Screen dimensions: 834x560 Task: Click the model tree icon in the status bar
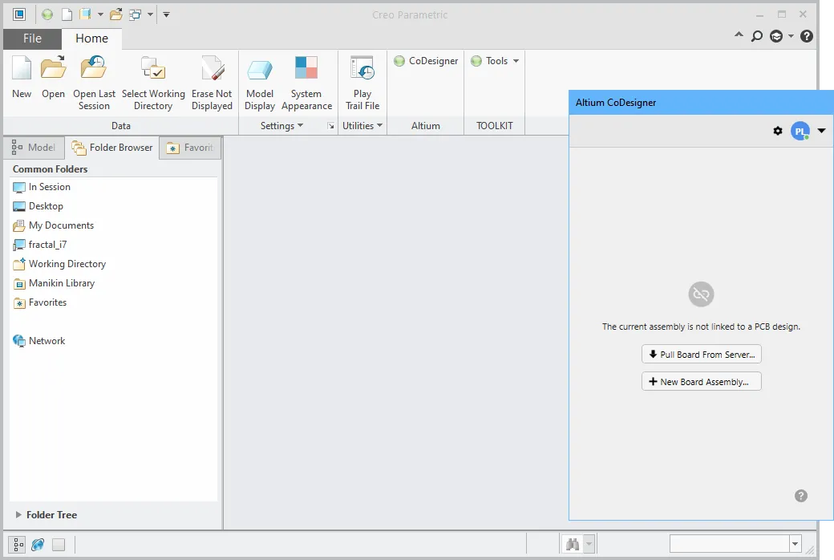pyautogui.click(x=18, y=544)
